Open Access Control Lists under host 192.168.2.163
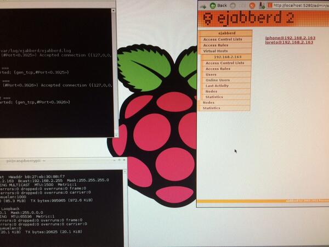This screenshot has width=329, height=247. [225, 63]
